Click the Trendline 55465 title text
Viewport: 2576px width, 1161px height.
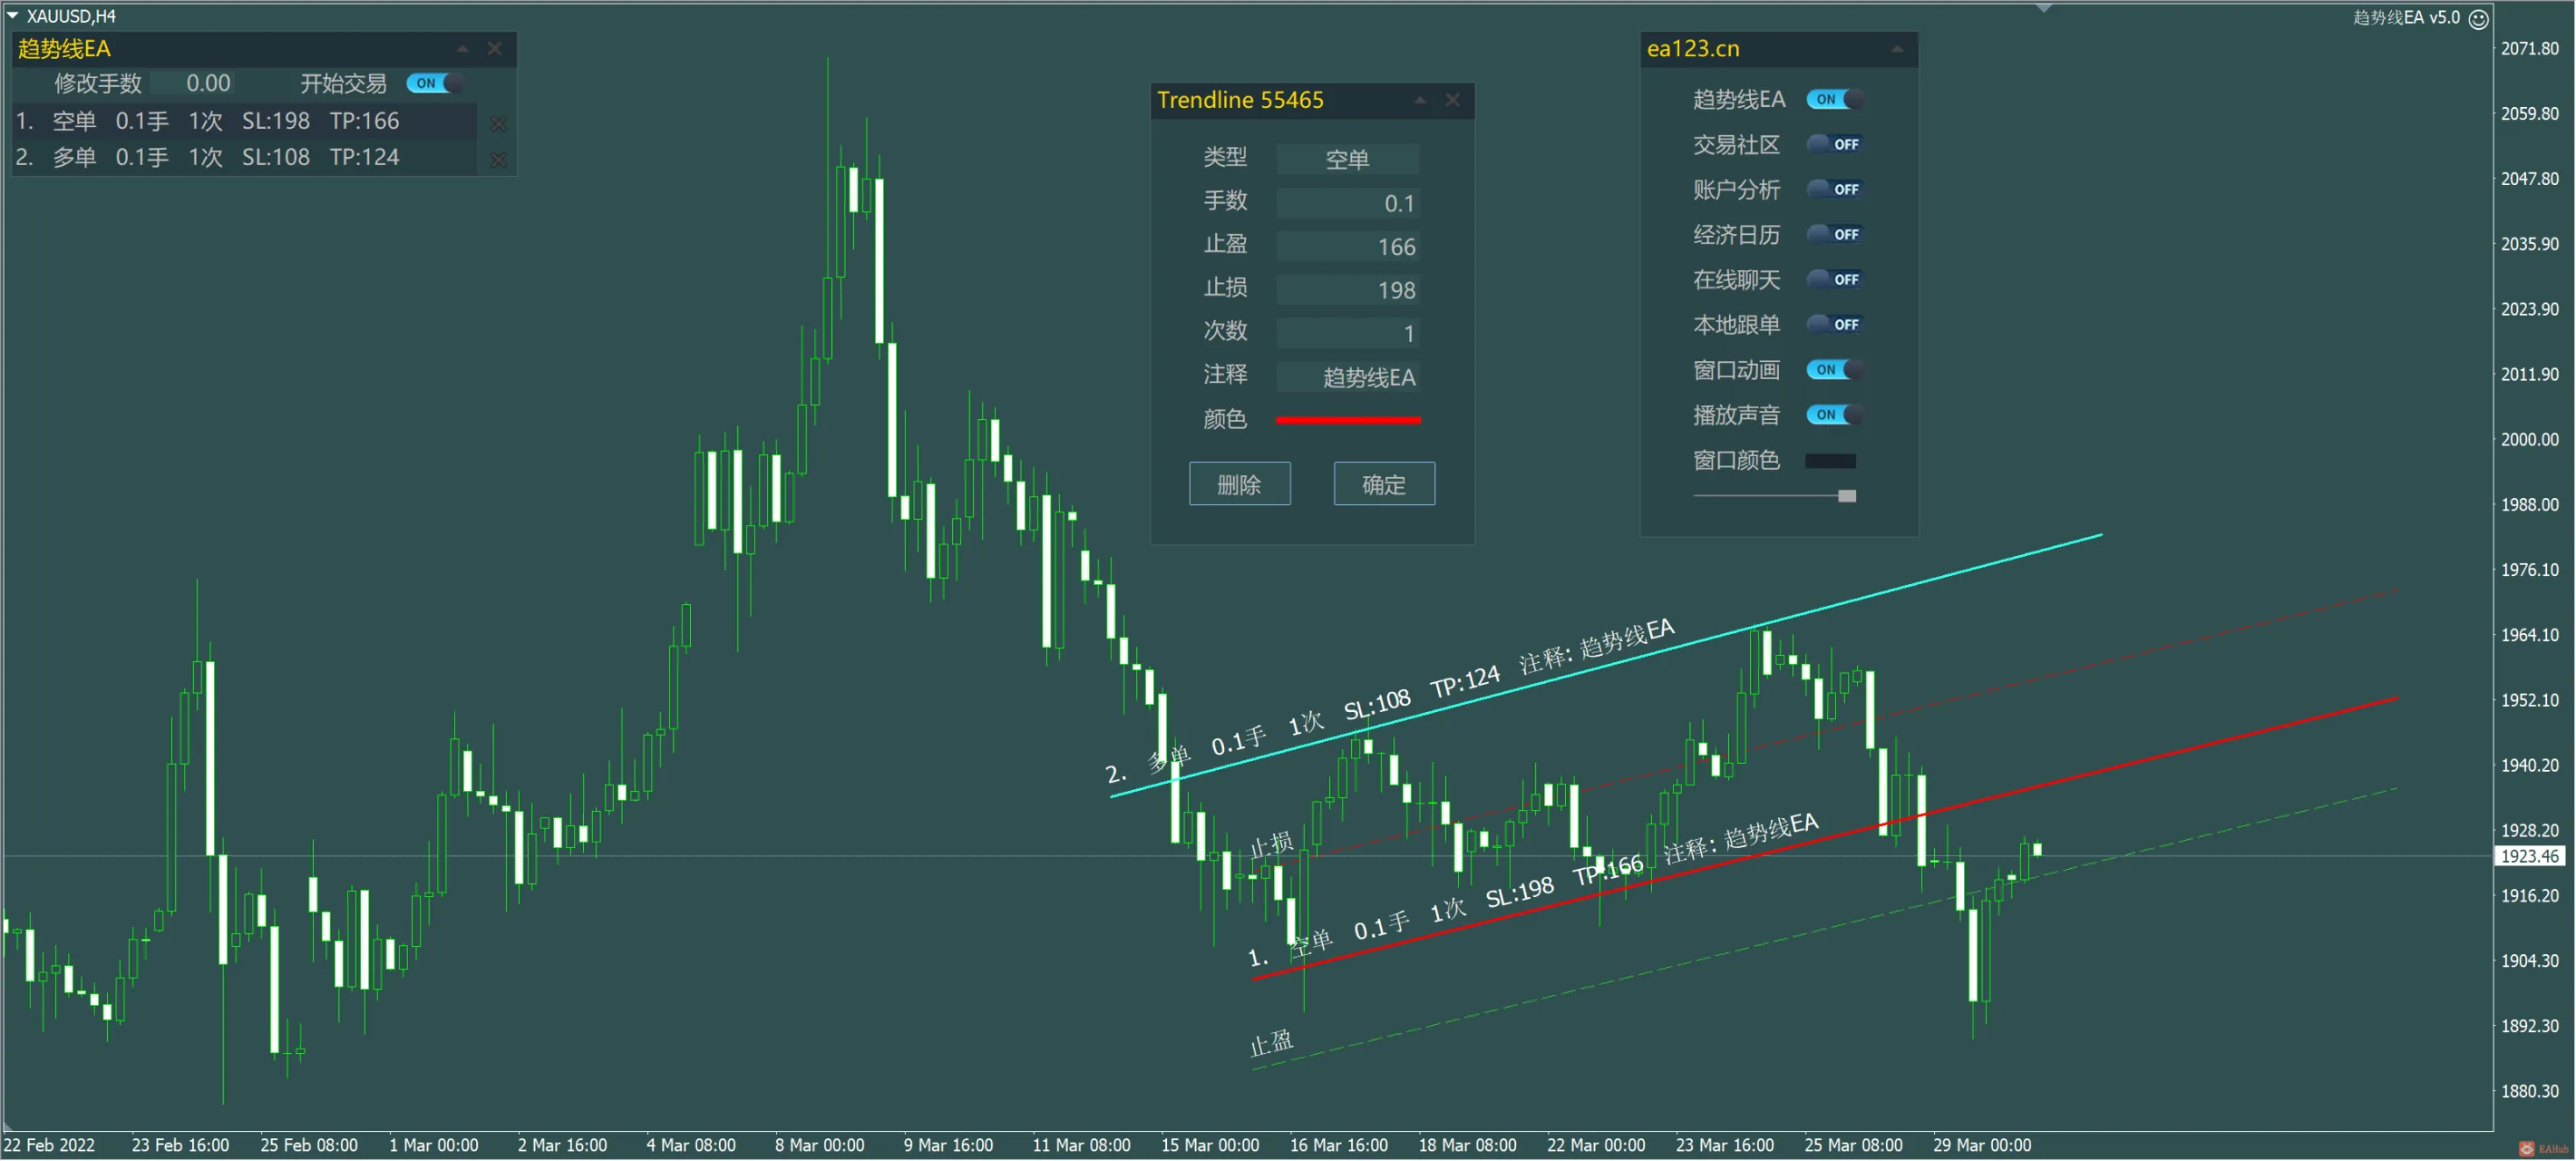coord(1240,100)
